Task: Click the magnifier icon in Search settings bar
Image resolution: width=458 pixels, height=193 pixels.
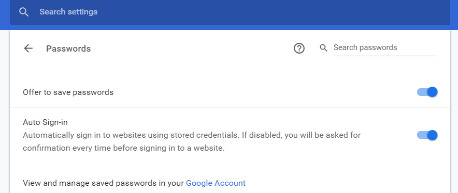Action: 24,12
